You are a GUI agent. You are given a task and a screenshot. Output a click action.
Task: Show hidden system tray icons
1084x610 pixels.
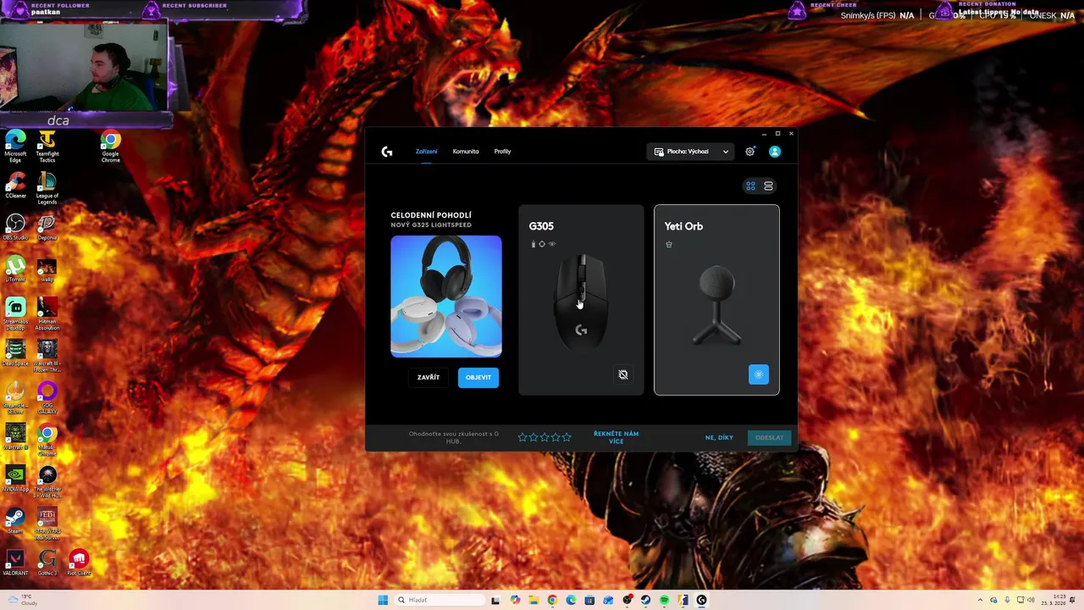pyautogui.click(x=980, y=600)
